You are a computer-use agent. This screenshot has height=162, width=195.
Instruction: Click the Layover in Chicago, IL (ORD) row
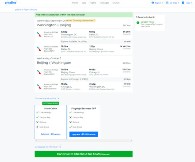coord(96,79)
